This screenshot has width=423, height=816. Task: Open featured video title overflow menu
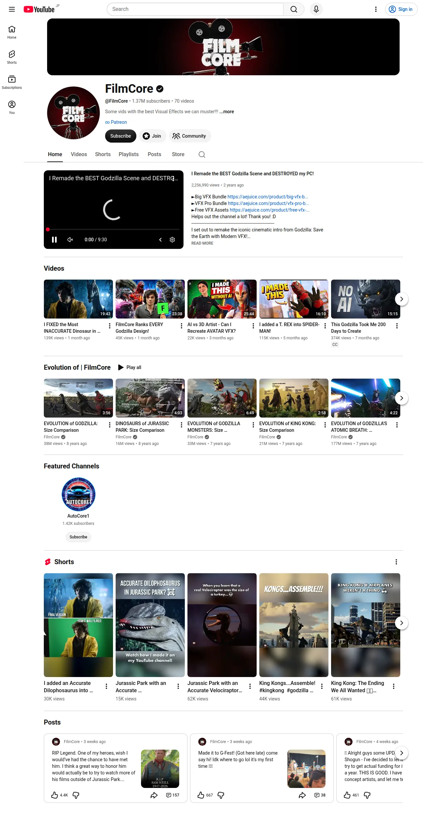(174, 179)
